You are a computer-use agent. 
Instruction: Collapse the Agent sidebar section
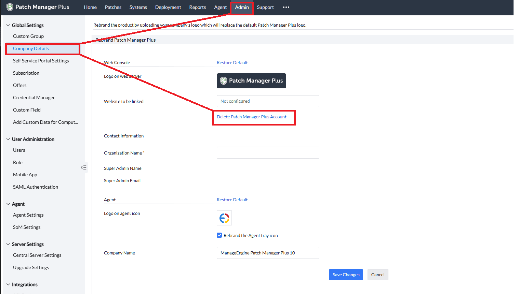(x=8, y=204)
